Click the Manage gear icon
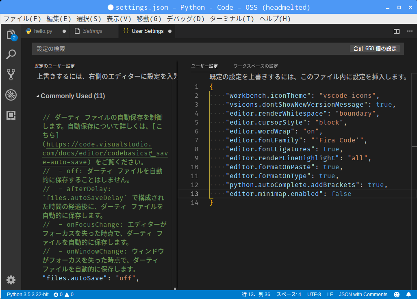Viewport: 417px width, 299px height. coord(11,280)
